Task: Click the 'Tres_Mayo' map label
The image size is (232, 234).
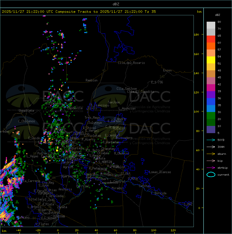Action: [x=92, y=118]
